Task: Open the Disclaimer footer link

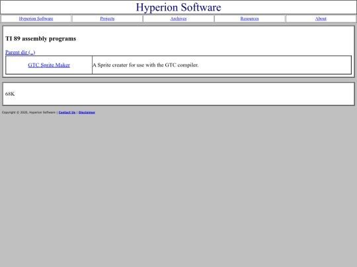Action: click(87, 112)
